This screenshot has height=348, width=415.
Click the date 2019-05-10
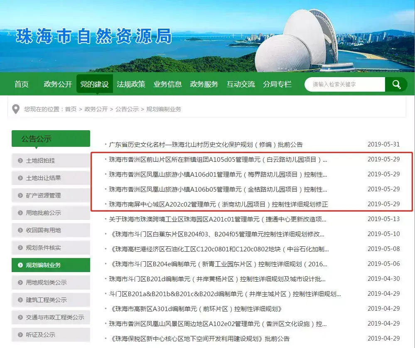383,234
